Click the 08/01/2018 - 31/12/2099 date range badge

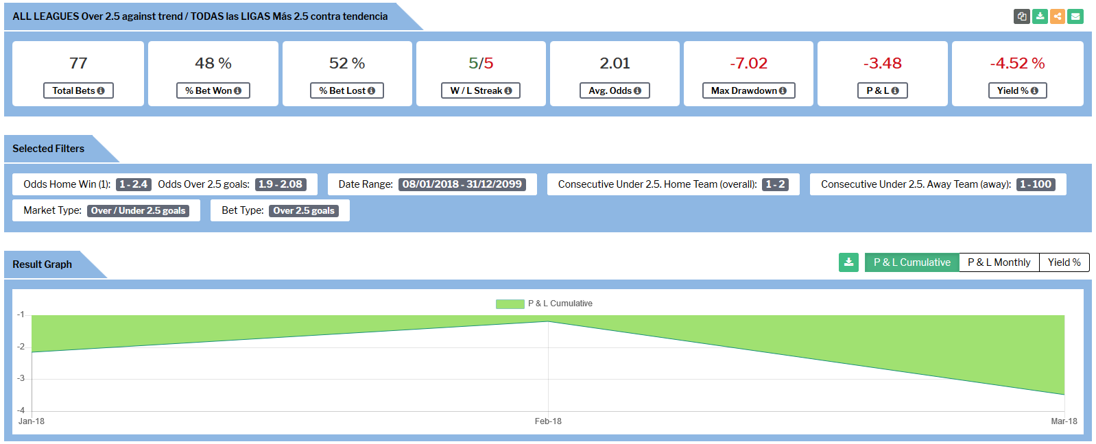coord(462,184)
